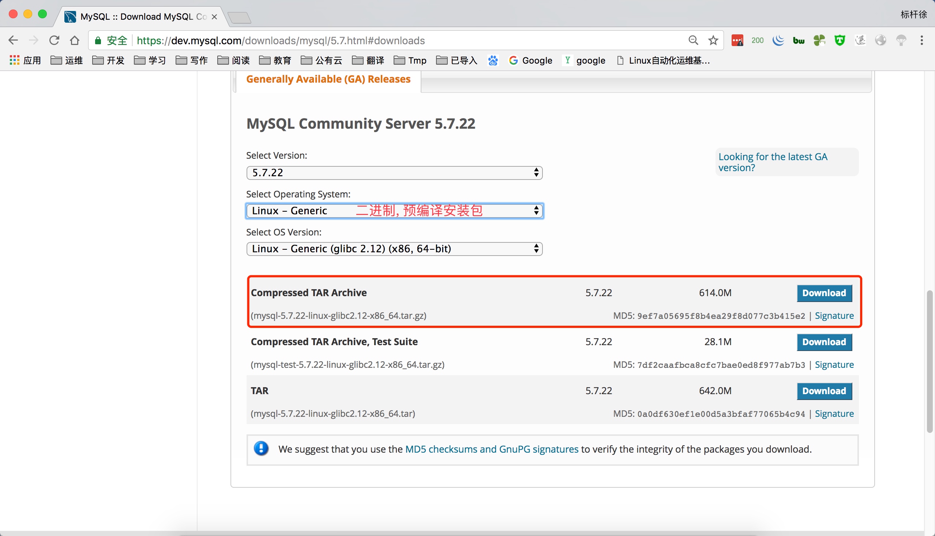935x536 pixels.
Task: Open the 阅读 bookmark folder
Action: (x=233, y=60)
